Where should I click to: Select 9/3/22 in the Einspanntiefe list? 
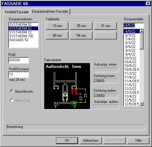click(132, 51)
